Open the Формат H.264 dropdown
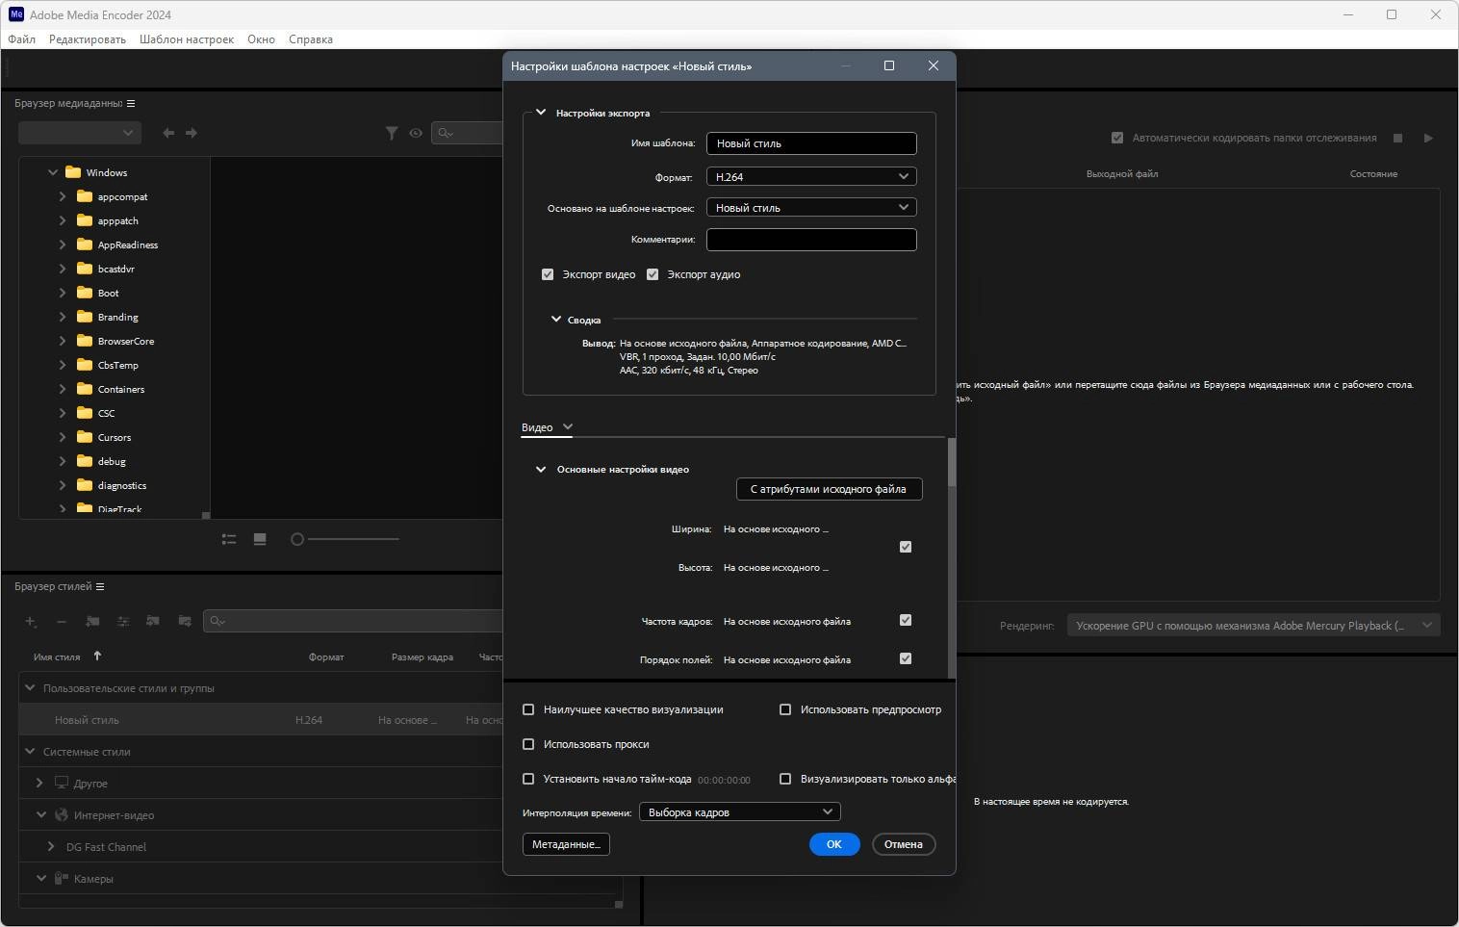 [x=811, y=176]
